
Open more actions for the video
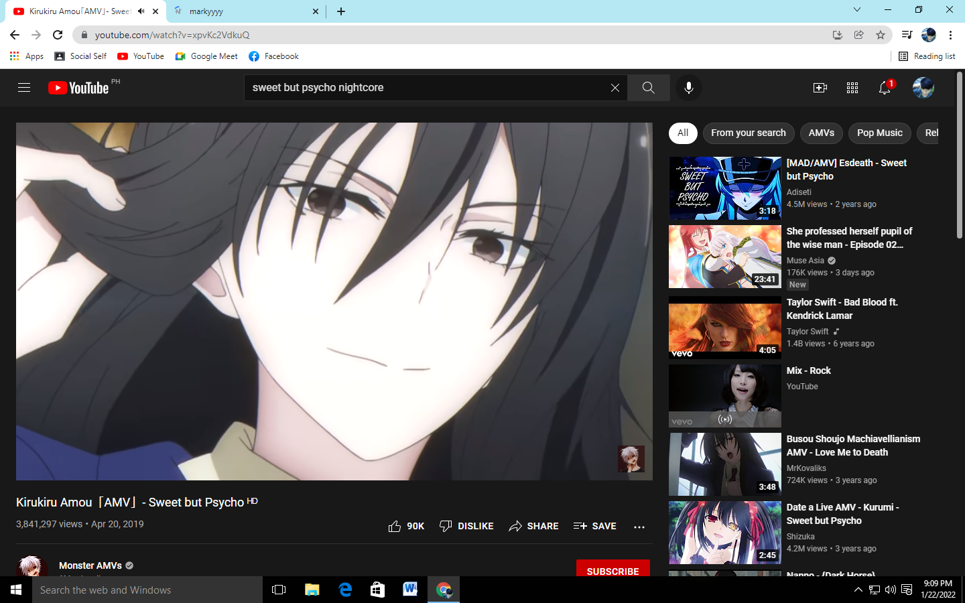pos(639,527)
